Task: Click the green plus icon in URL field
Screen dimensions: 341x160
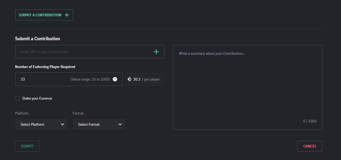Action: pyautogui.click(x=156, y=52)
